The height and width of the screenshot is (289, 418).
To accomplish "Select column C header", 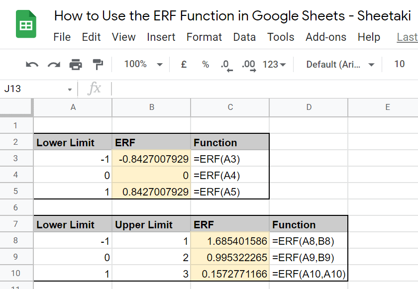I will 230,107.
